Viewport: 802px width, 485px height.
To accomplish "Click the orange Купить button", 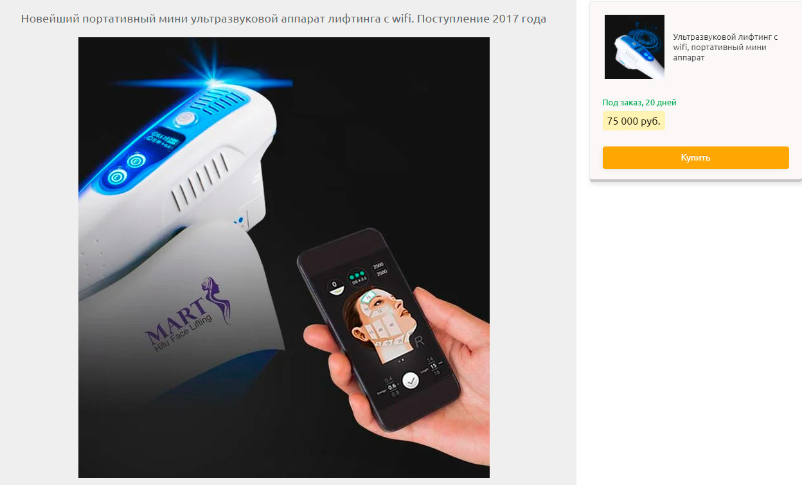I will (695, 157).
